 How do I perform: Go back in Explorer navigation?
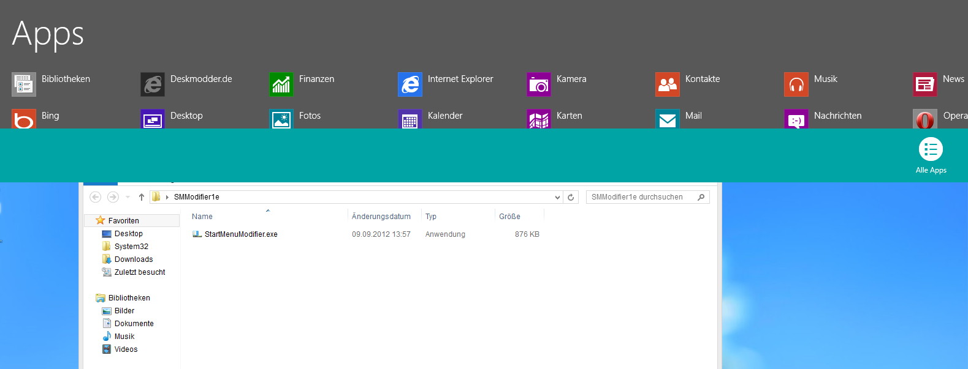[x=95, y=197]
